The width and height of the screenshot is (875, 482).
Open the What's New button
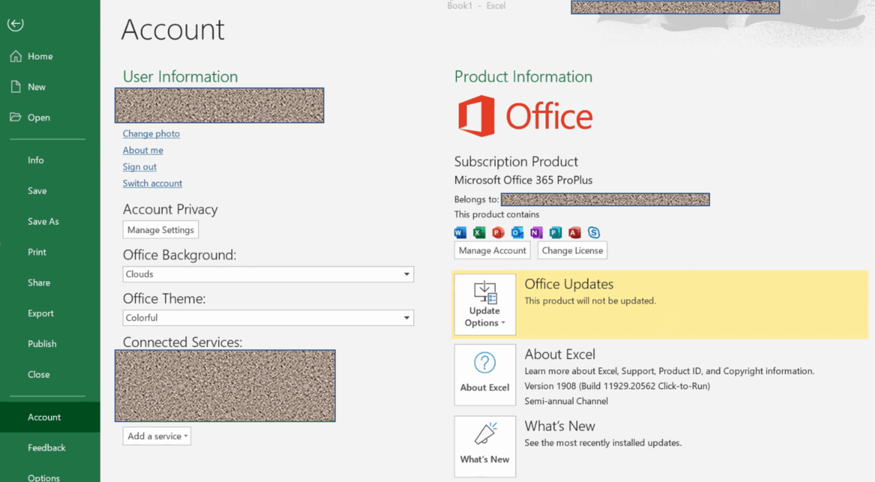pos(485,446)
